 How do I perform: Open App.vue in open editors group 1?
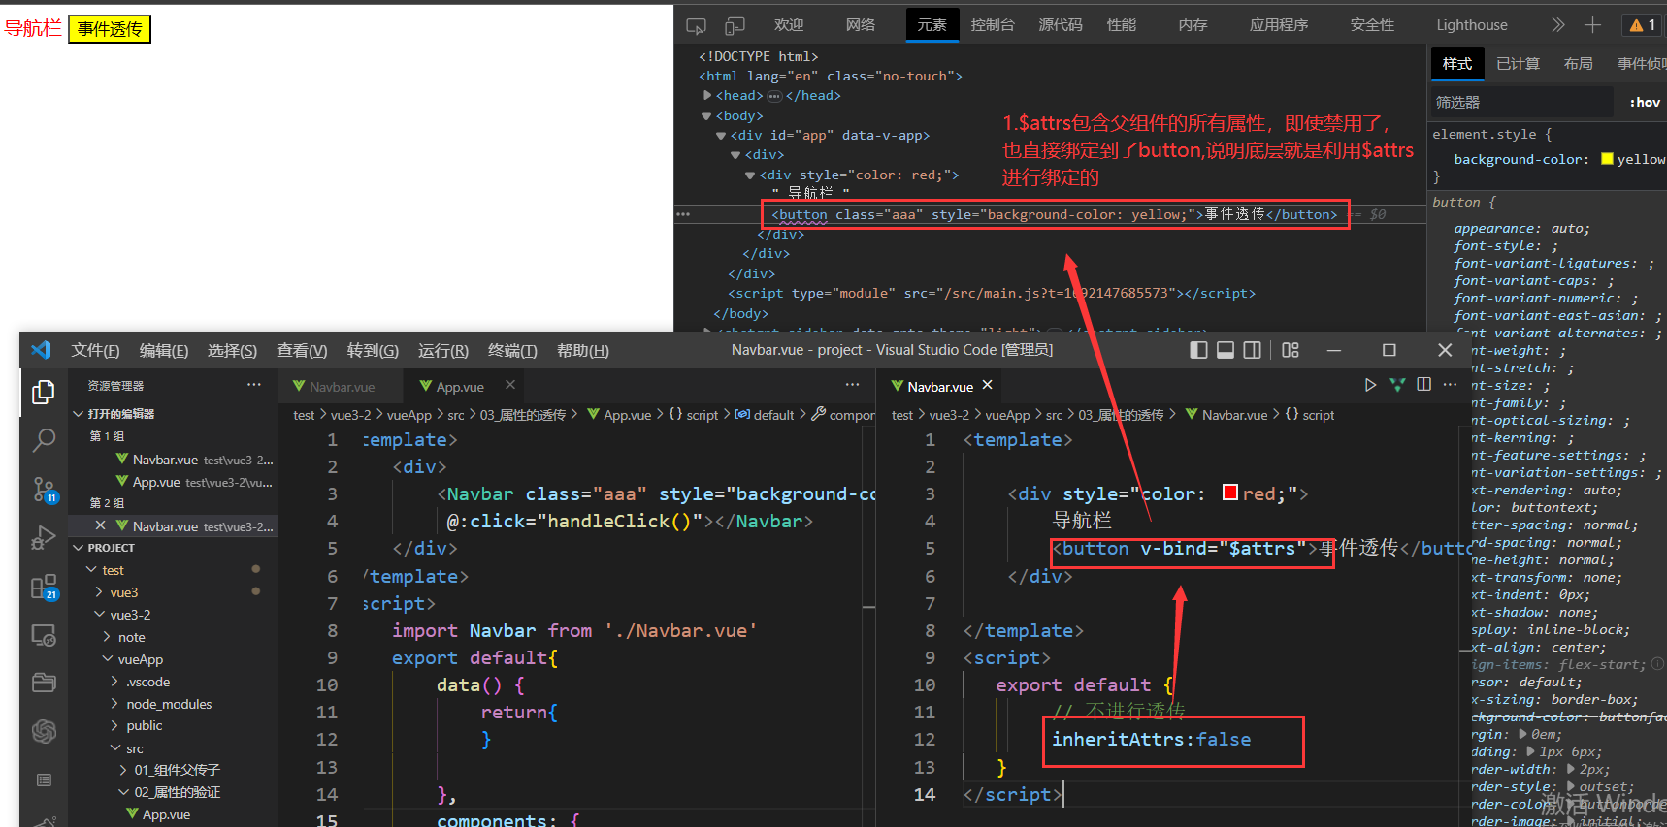[x=173, y=482]
